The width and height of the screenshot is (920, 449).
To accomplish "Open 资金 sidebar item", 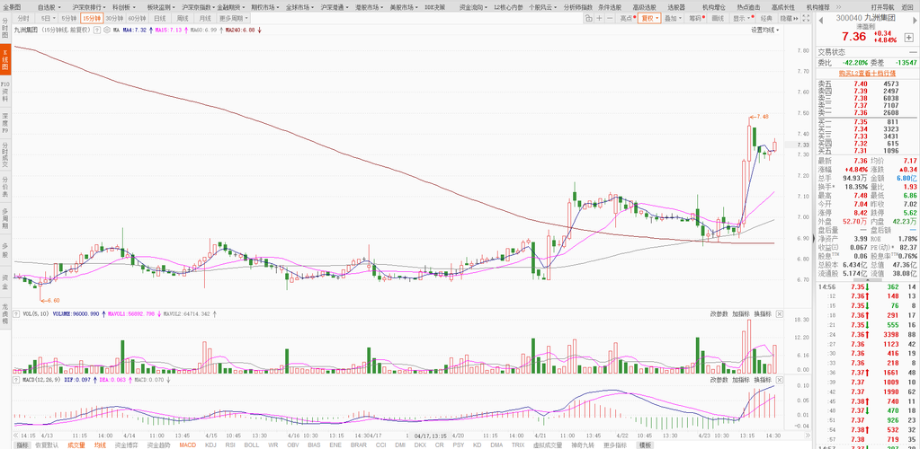I will click(5, 282).
